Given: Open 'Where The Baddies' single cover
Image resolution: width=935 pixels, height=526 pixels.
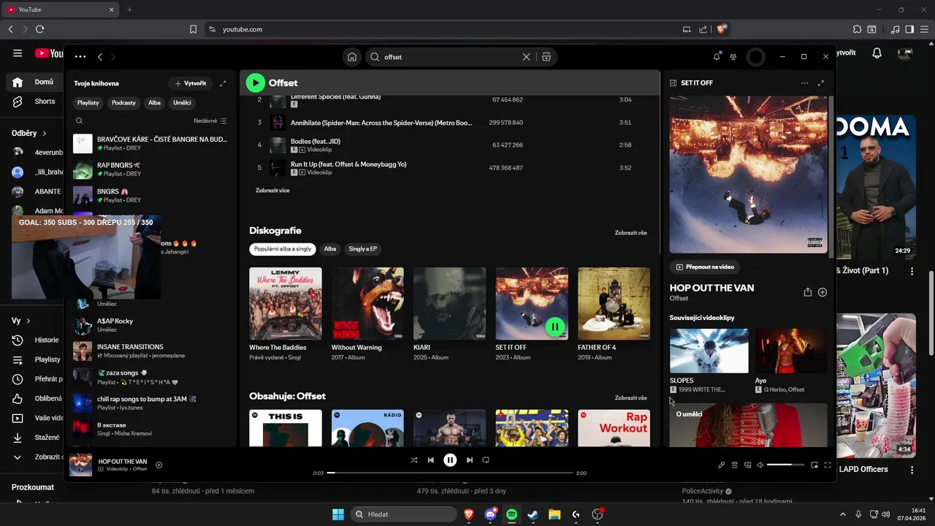Looking at the screenshot, I should click(x=286, y=303).
